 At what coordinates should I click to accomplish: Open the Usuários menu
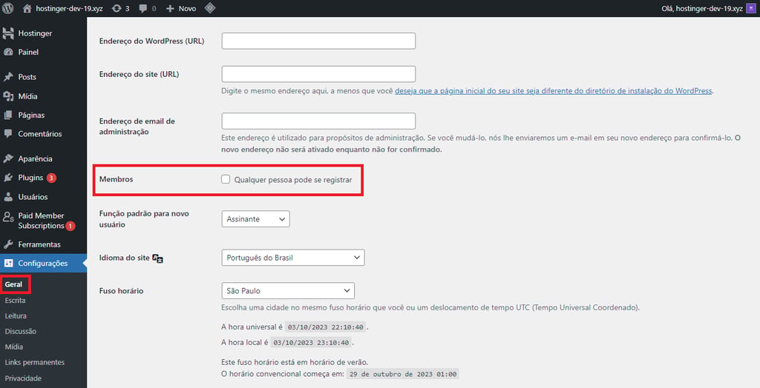pos(33,197)
